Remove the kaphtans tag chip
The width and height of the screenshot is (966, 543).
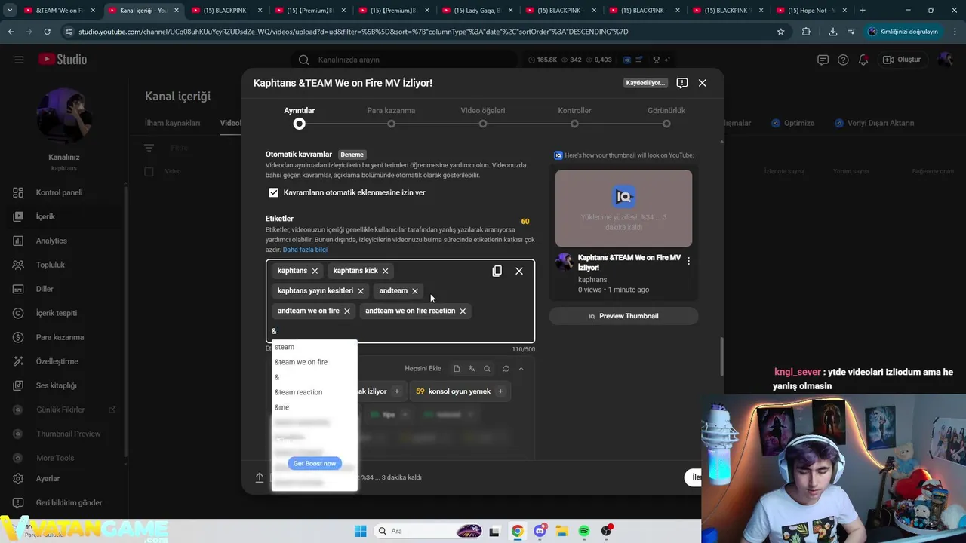point(315,271)
